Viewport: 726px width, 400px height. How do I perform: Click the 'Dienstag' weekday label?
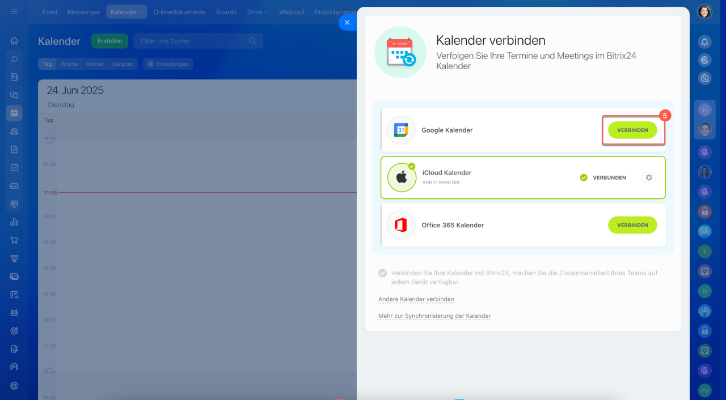point(61,105)
